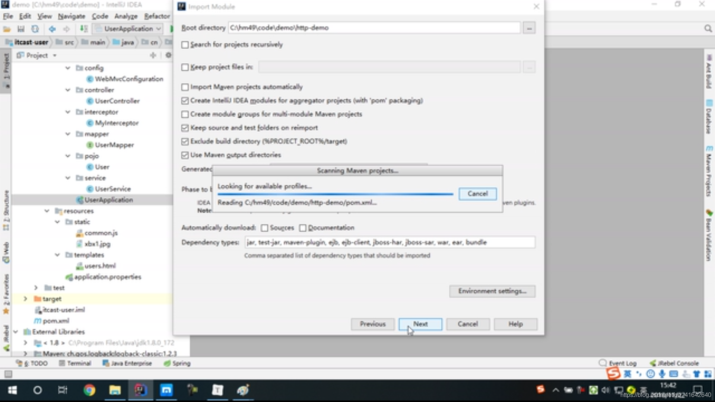The height and width of the screenshot is (402, 715).
Task: Collapse the config folder
Action: [68, 68]
